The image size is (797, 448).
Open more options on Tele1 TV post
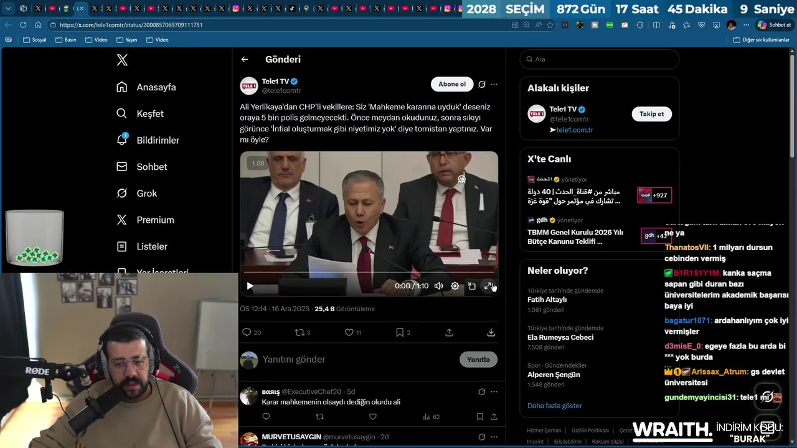(494, 84)
